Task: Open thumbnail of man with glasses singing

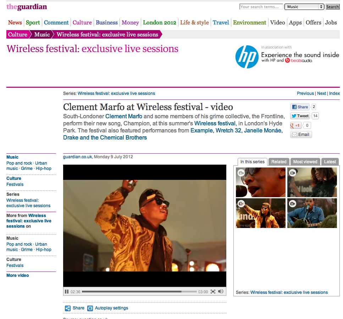Action: pos(261,182)
